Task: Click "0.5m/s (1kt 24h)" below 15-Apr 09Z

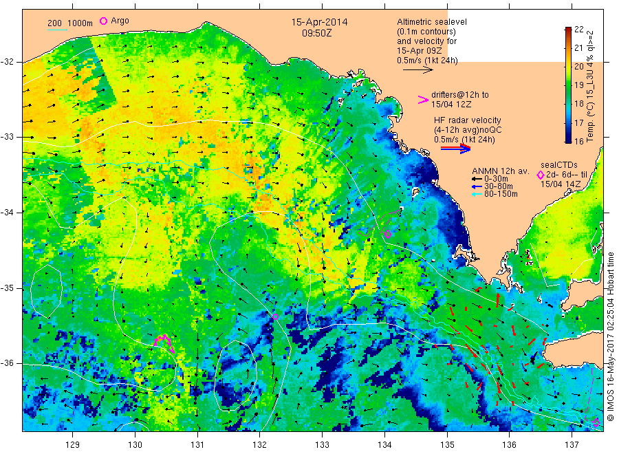Action: click(x=428, y=61)
